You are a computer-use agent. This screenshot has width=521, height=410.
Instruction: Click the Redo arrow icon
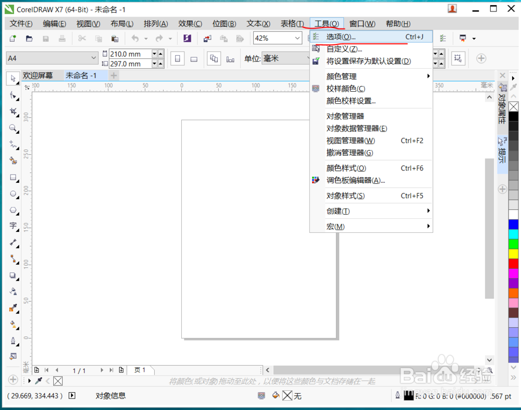(159, 39)
